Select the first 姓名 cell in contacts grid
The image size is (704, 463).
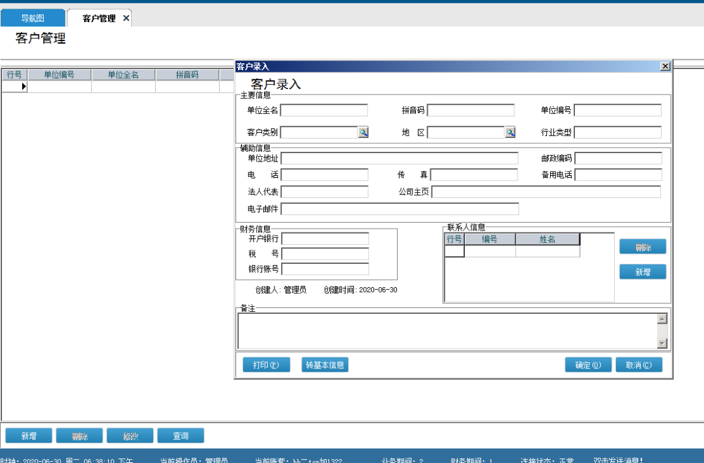coord(548,251)
